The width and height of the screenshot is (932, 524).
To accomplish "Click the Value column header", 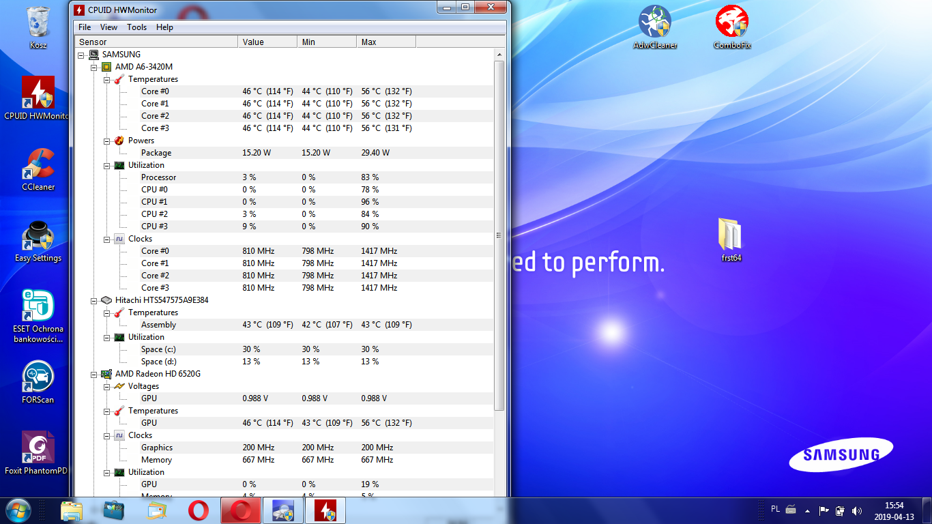I will pyautogui.click(x=268, y=42).
